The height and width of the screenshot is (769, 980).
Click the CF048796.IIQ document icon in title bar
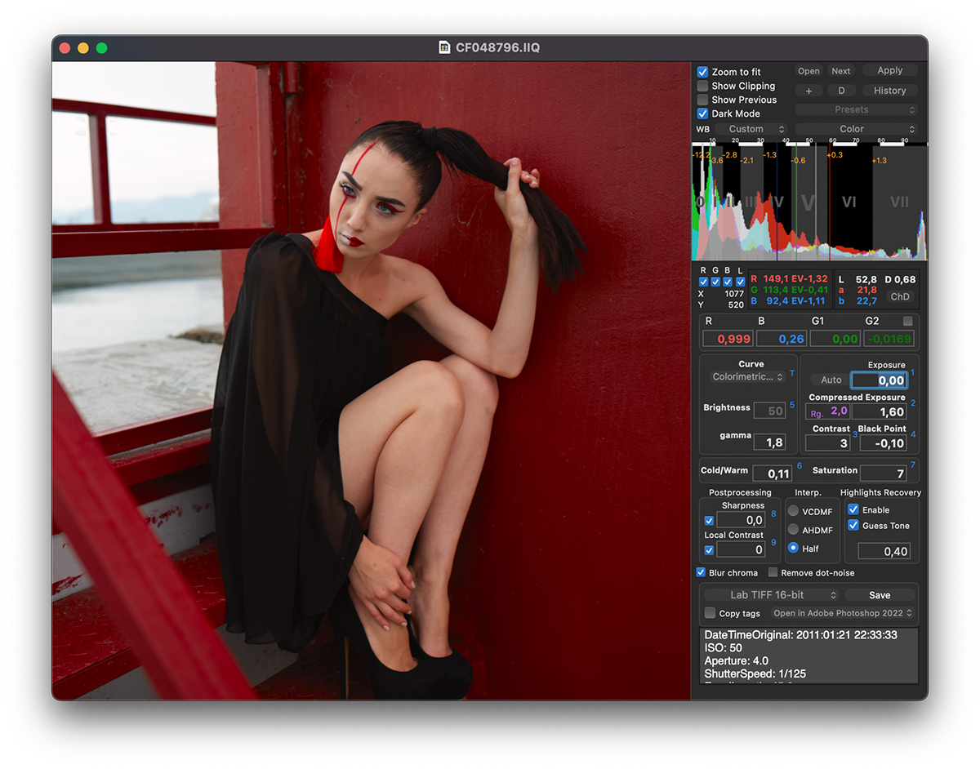tap(445, 47)
